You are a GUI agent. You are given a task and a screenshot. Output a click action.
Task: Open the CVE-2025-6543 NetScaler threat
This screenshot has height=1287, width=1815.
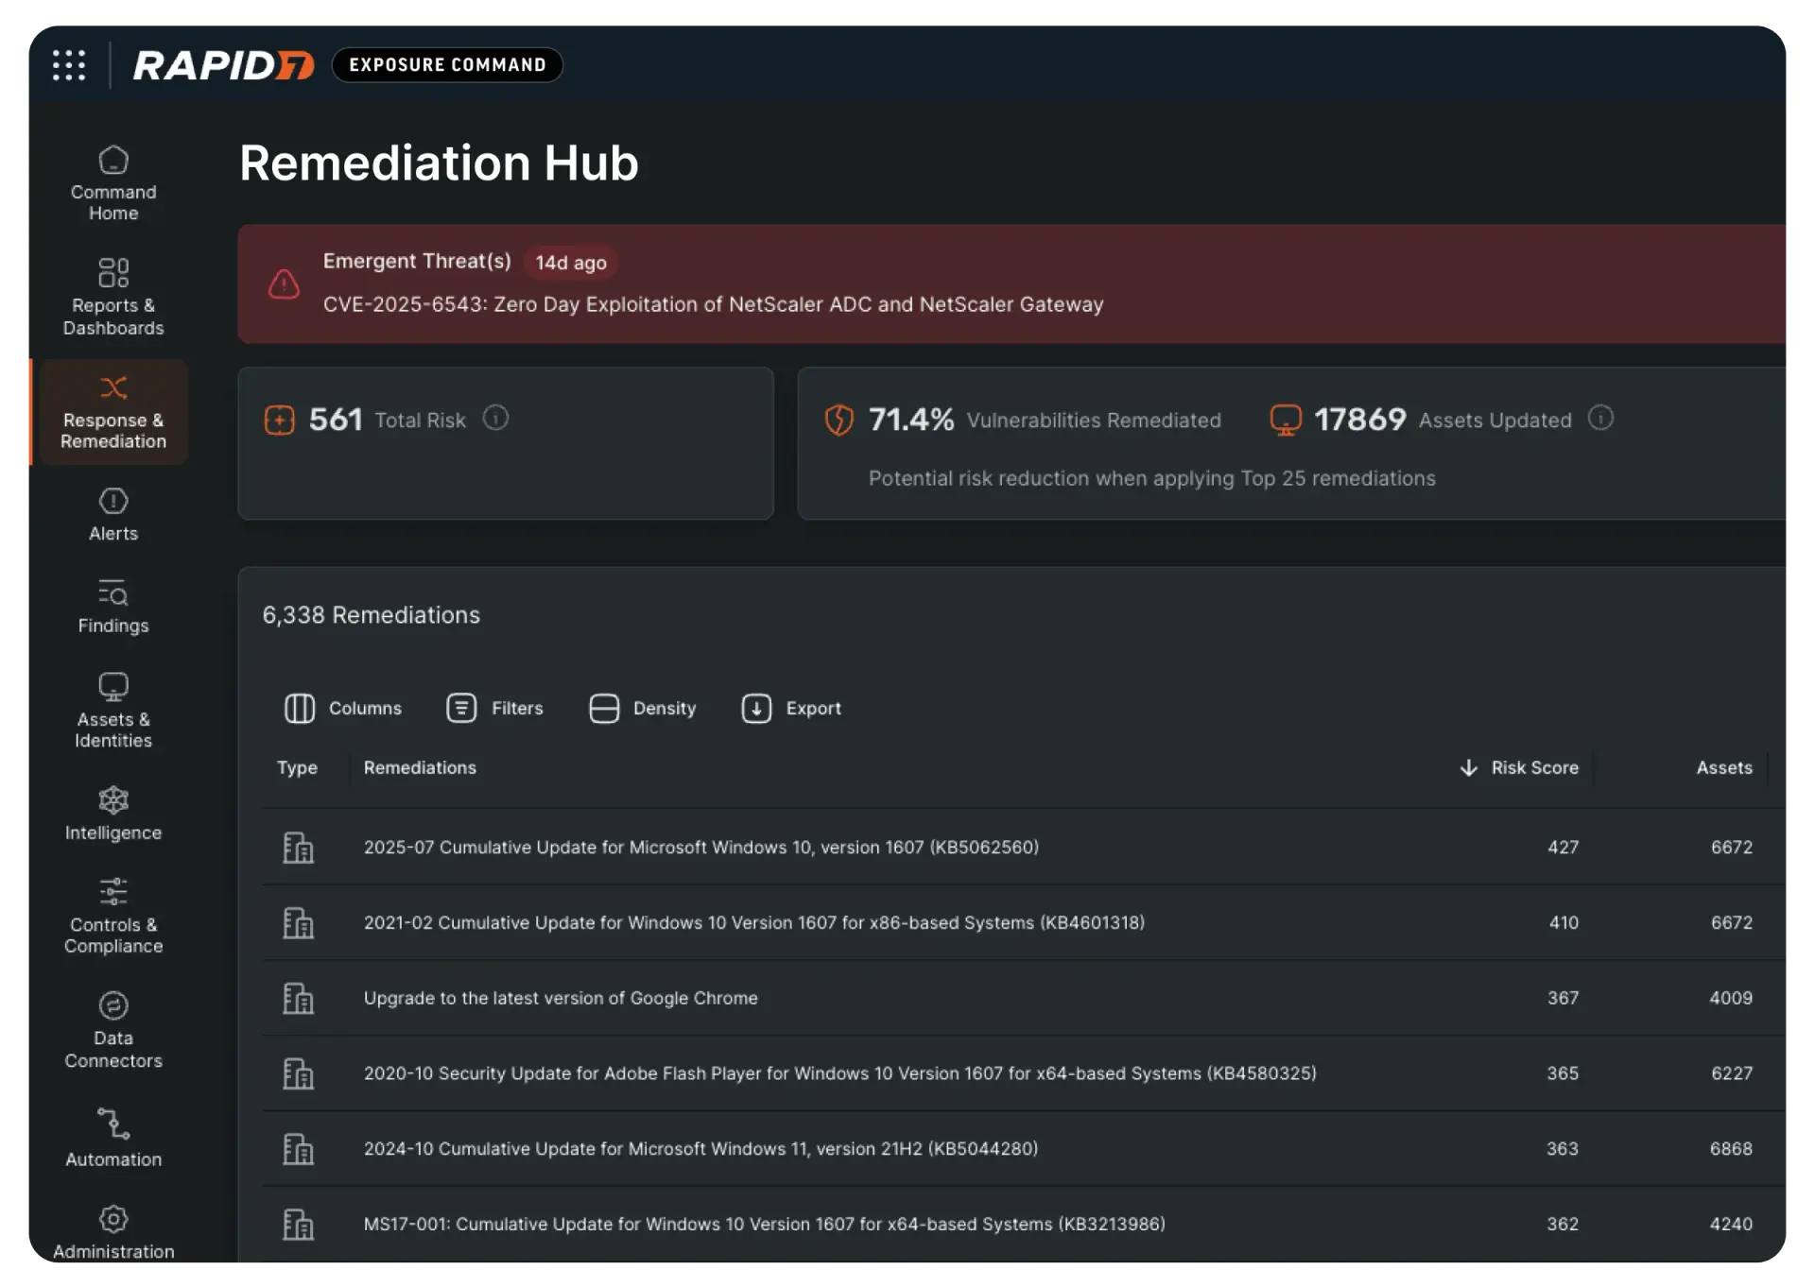click(713, 304)
